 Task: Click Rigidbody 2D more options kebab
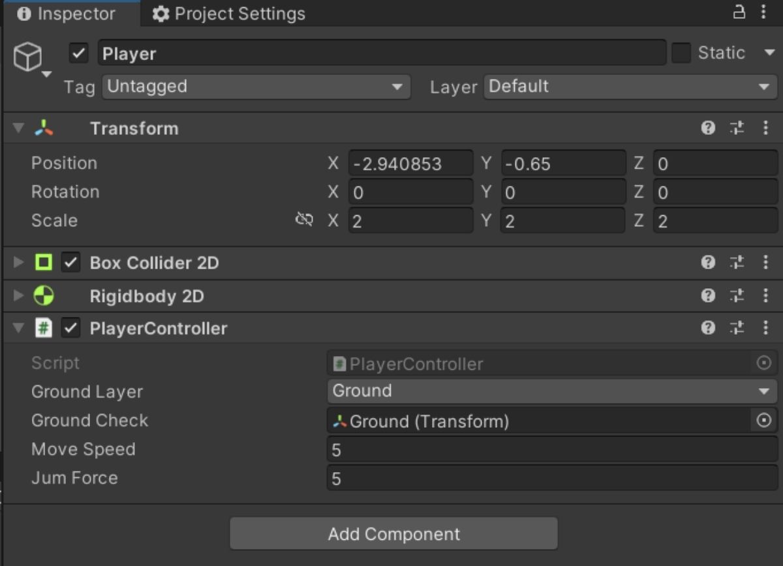pyautogui.click(x=765, y=296)
